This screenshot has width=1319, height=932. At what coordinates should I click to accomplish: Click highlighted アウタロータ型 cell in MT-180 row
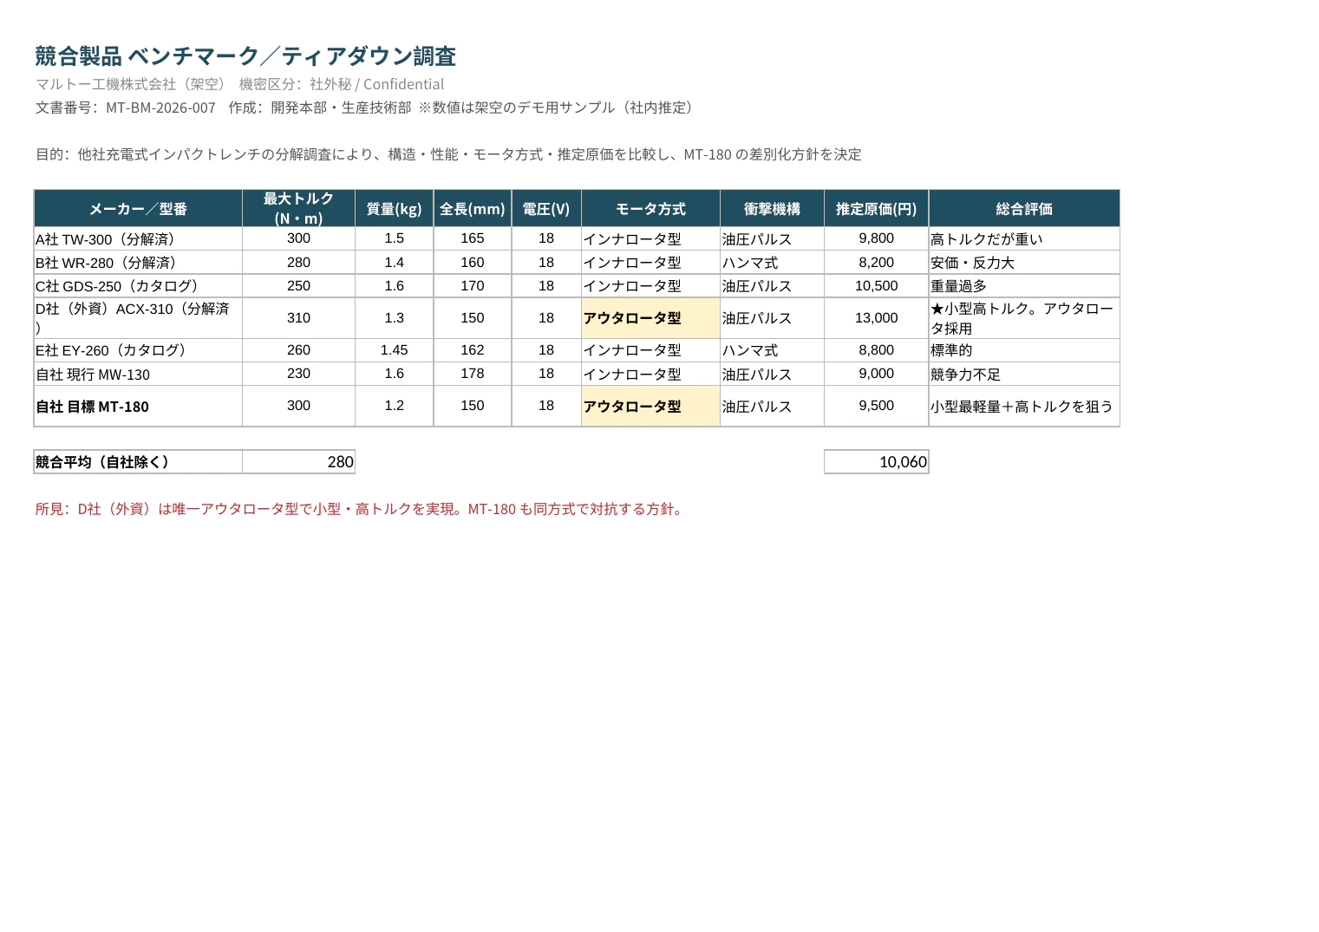tap(650, 406)
